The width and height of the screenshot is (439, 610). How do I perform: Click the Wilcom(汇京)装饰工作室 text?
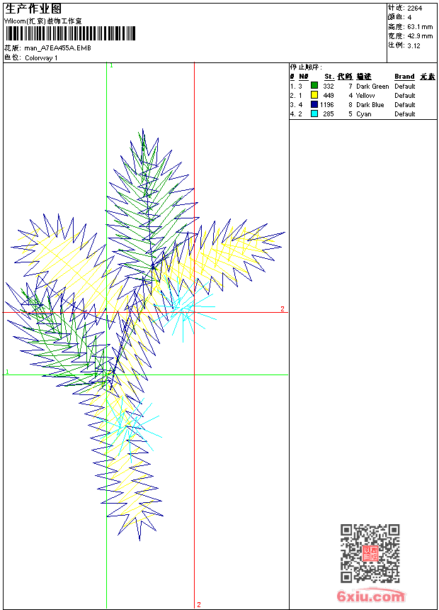point(42,21)
